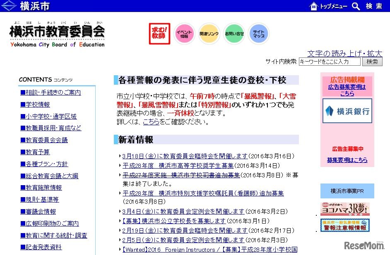Click the 求む!教師 (Teachers Wanted) icon

(159, 34)
